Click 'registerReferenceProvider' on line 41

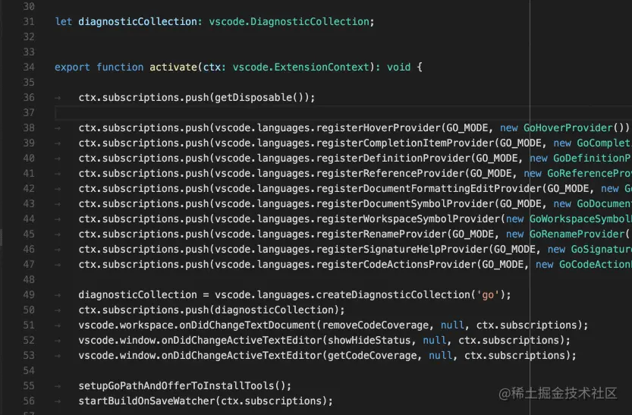click(390, 173)
